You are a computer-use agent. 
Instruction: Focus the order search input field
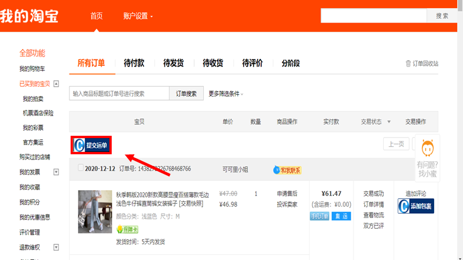119,94
